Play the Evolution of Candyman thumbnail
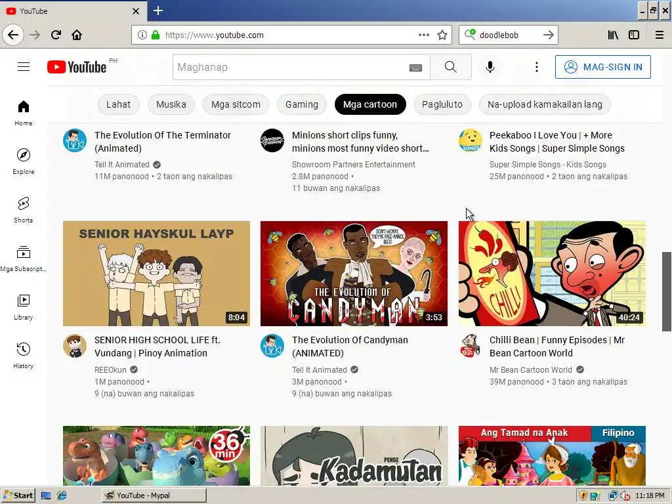 (x=354, y=274)
